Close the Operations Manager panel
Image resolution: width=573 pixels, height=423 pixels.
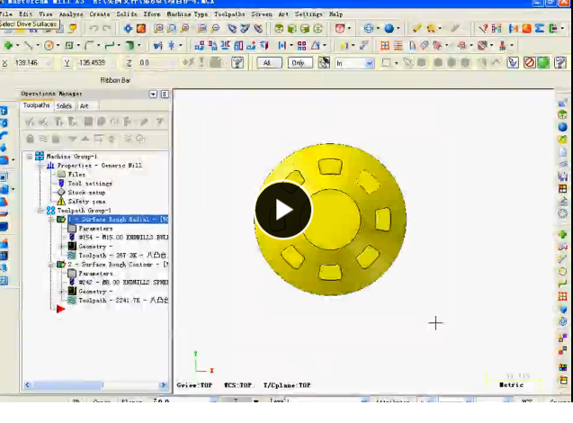[165, 94]
